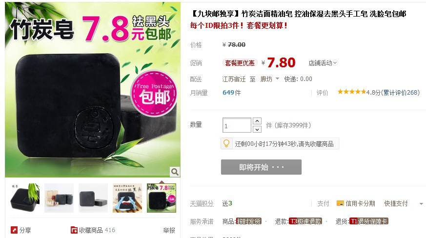Click the quantity input field
426x238 pixels.
click(x=237, y=125)
